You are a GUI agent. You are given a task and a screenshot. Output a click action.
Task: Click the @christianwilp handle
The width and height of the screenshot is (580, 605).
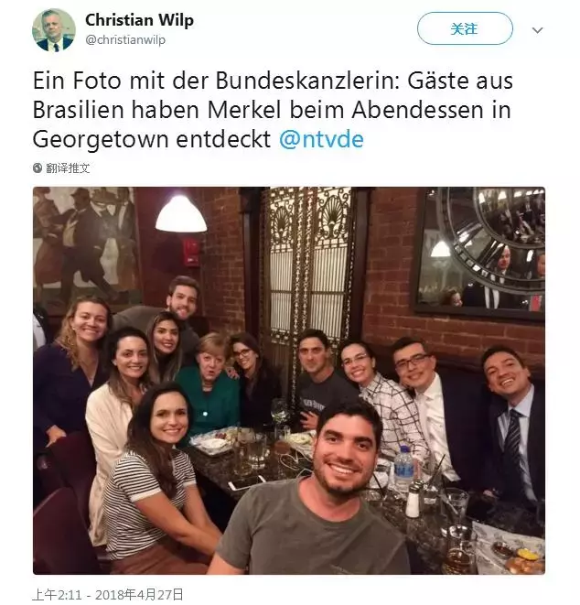pyautogui.click(x=125, y=40)
